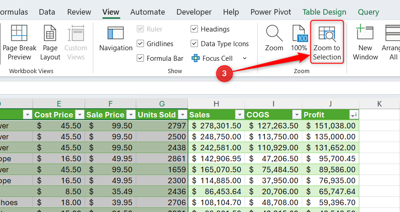This screenshot has width=400, height=212.
Task: Open the Query ribbon tab
Action: click(368, 12)
